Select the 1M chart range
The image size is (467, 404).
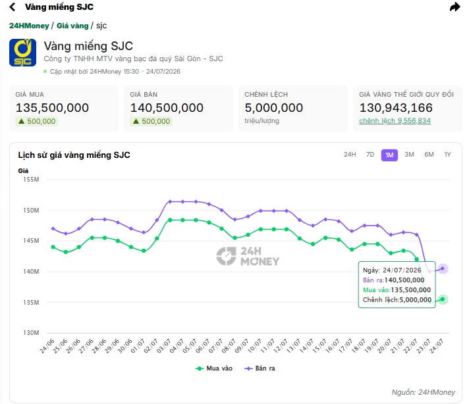[389, 155]
